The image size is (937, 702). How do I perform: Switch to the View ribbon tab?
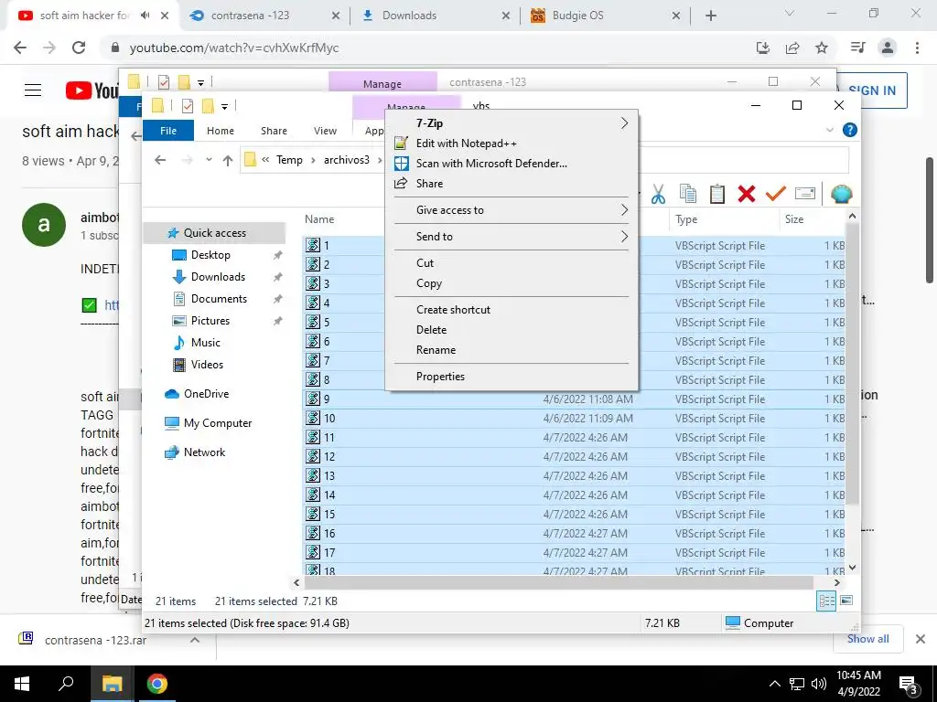pos(325,131)
